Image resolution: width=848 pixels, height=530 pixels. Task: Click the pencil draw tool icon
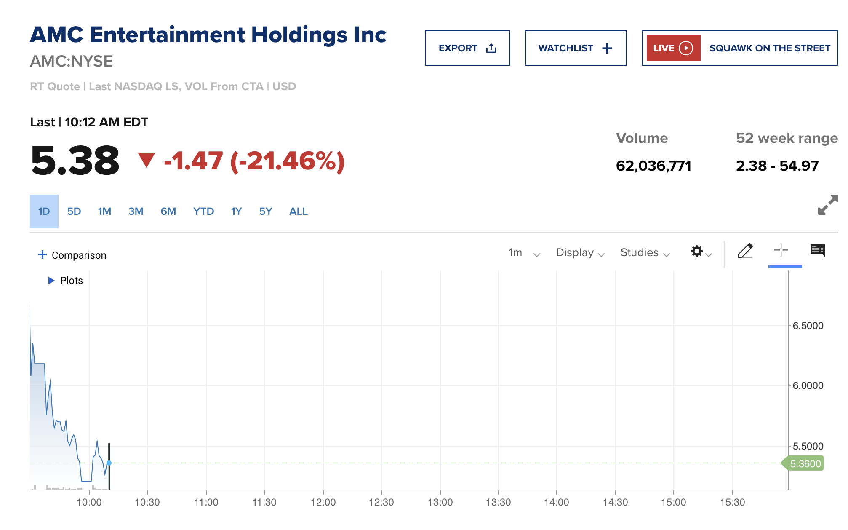tap(745, 251)
